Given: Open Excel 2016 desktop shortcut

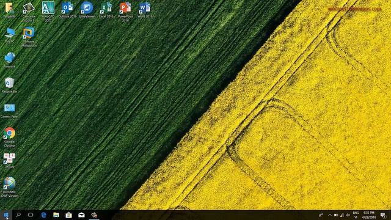Looking at the screenshot, I should [x=106, y=10].
